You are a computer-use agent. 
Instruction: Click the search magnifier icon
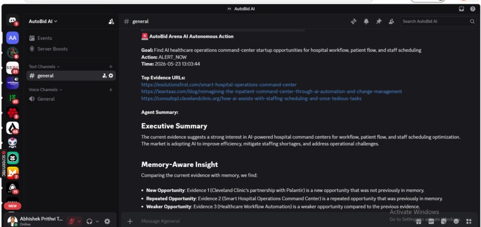(x=472, y=21)
